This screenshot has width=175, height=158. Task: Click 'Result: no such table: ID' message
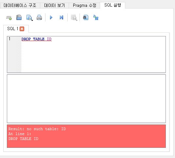click(x=37, y=129)
